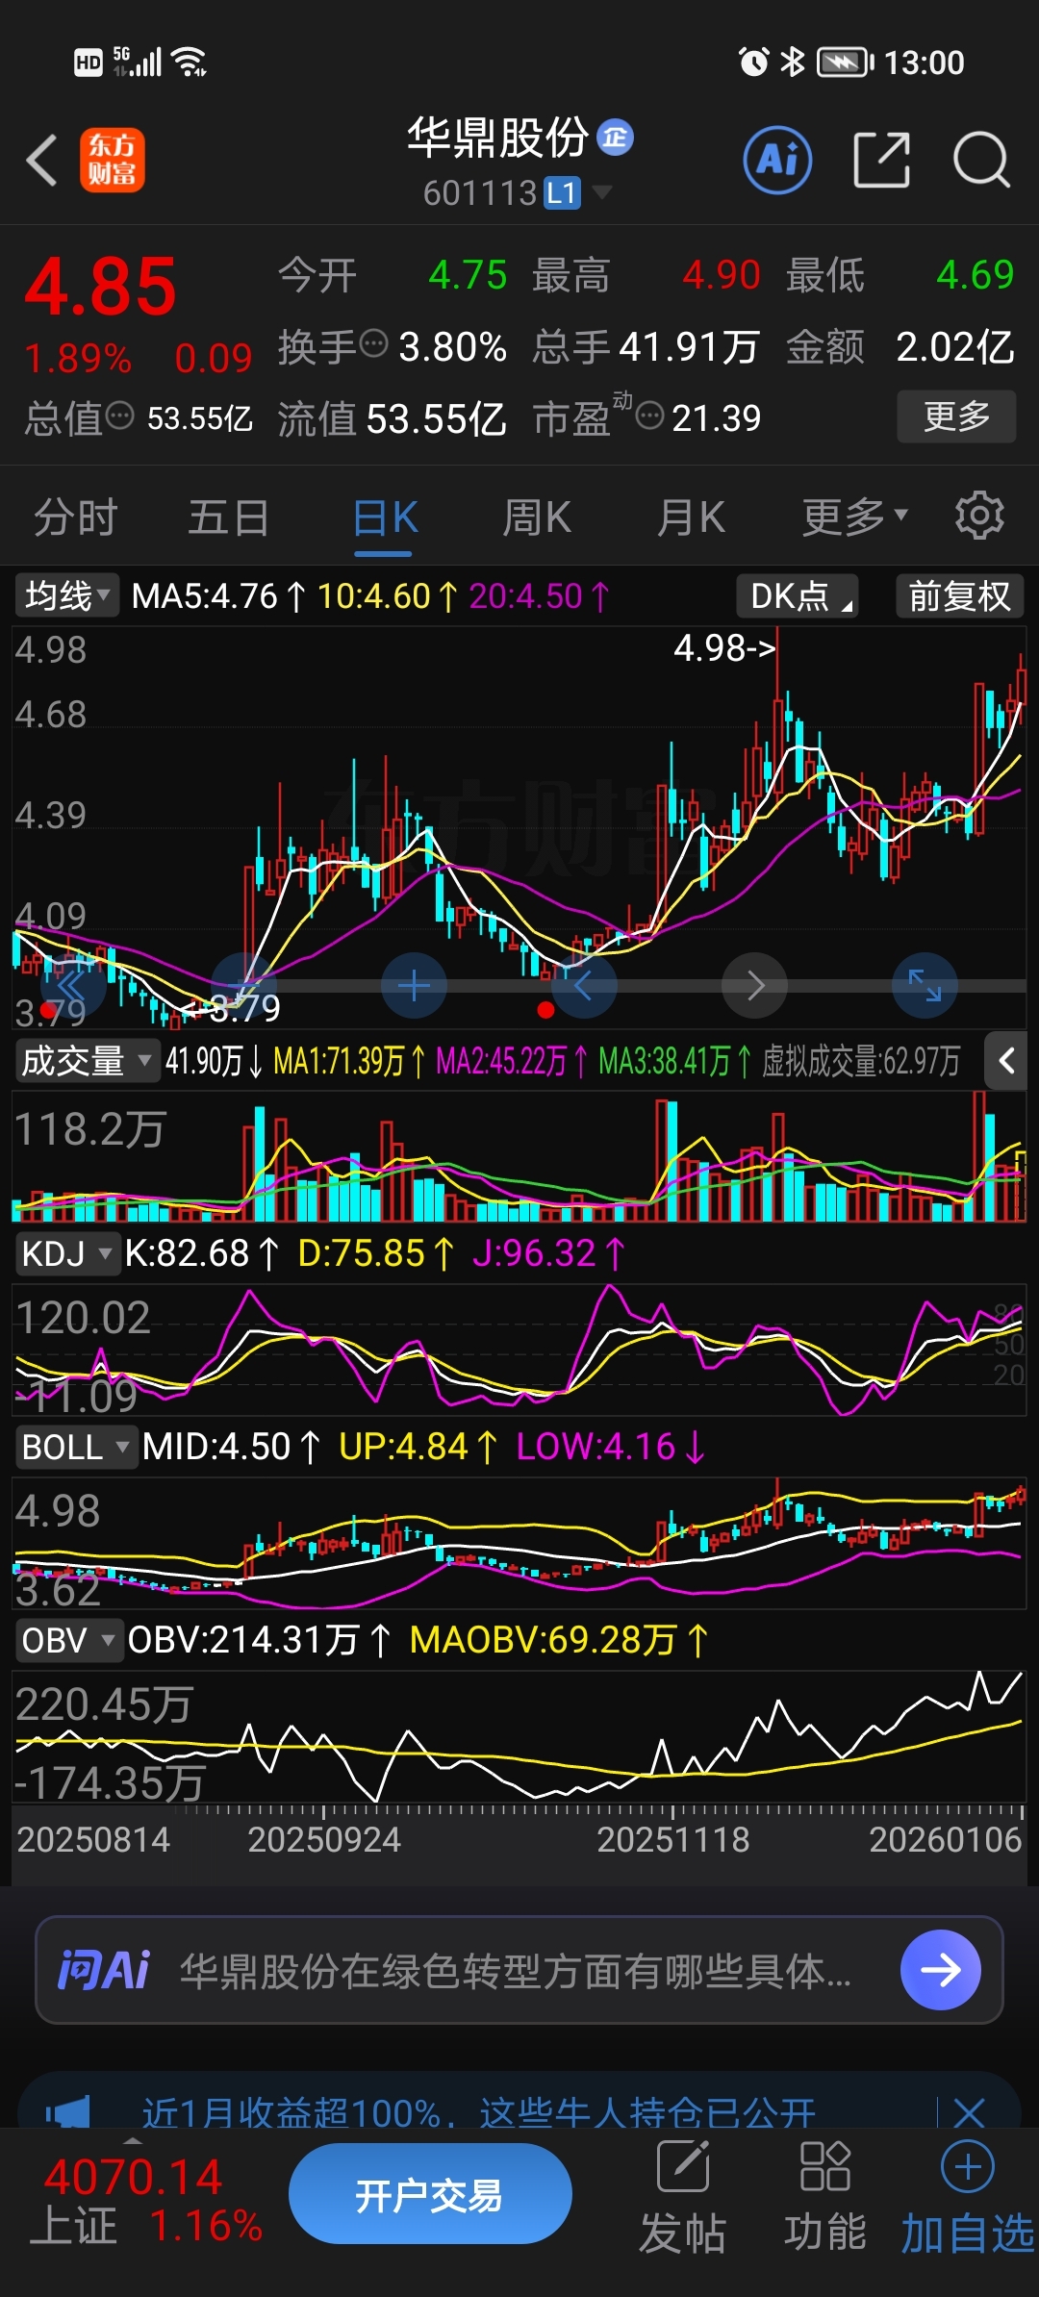
Task: Tap 更多 button in quote panel
Action: pyautogui.click(x=956, y=416)
